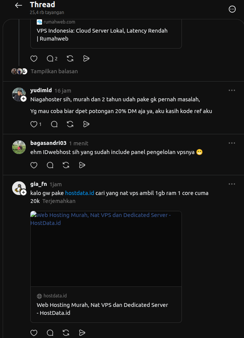The width and height of the screenshot is (244, 338).
Task: Open the bagasandri03 username profile
Action: (x=48, y=143)
